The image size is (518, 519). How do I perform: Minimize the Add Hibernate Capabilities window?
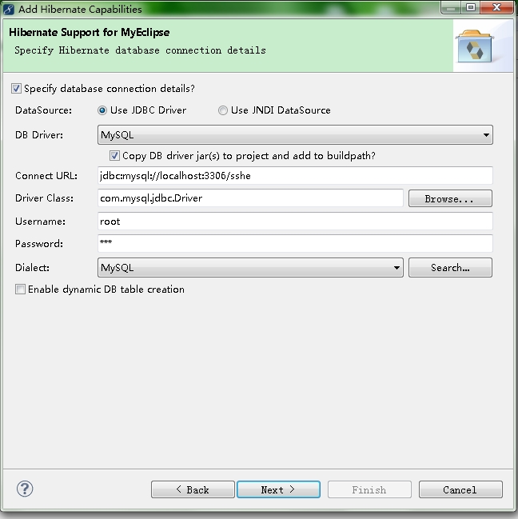click(451, 7)
